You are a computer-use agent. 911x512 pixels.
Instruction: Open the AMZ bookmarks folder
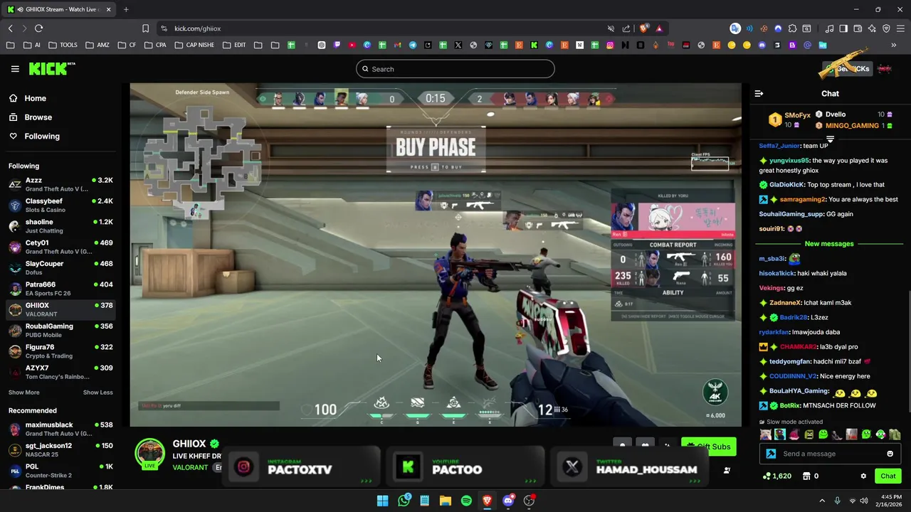coord(97,45)
